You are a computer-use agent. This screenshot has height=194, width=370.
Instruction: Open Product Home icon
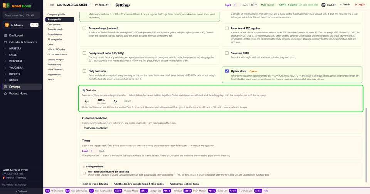pos(5,94)
